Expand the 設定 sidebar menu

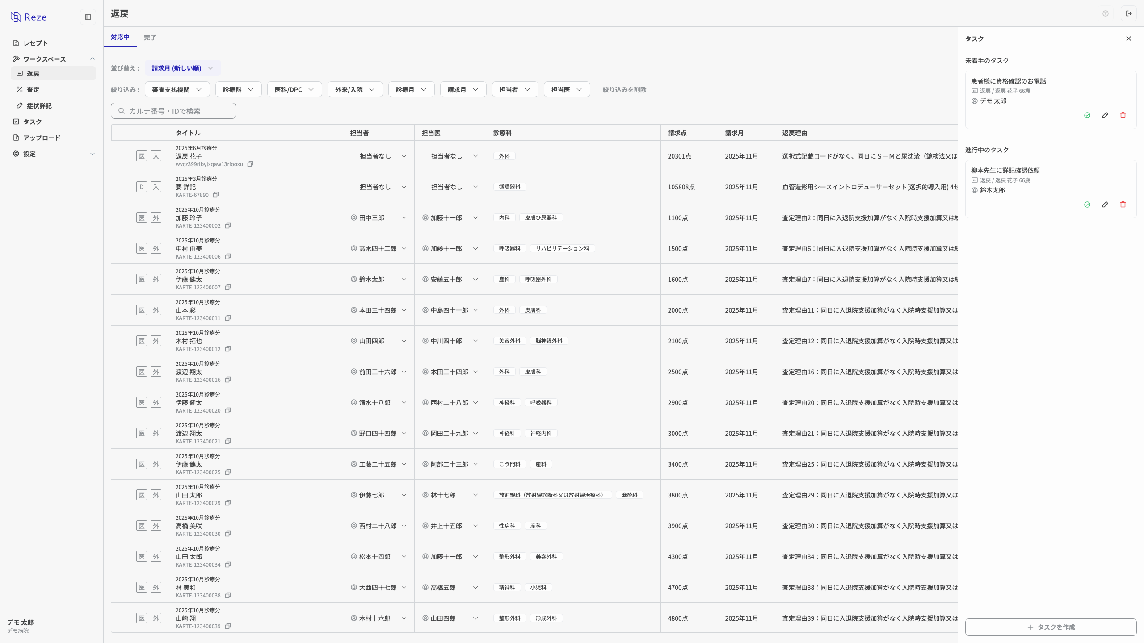tap(93, 154)
